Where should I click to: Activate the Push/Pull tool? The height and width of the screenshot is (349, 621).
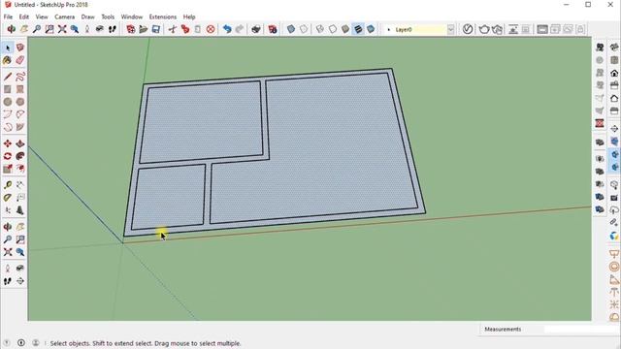pos(20,143)
